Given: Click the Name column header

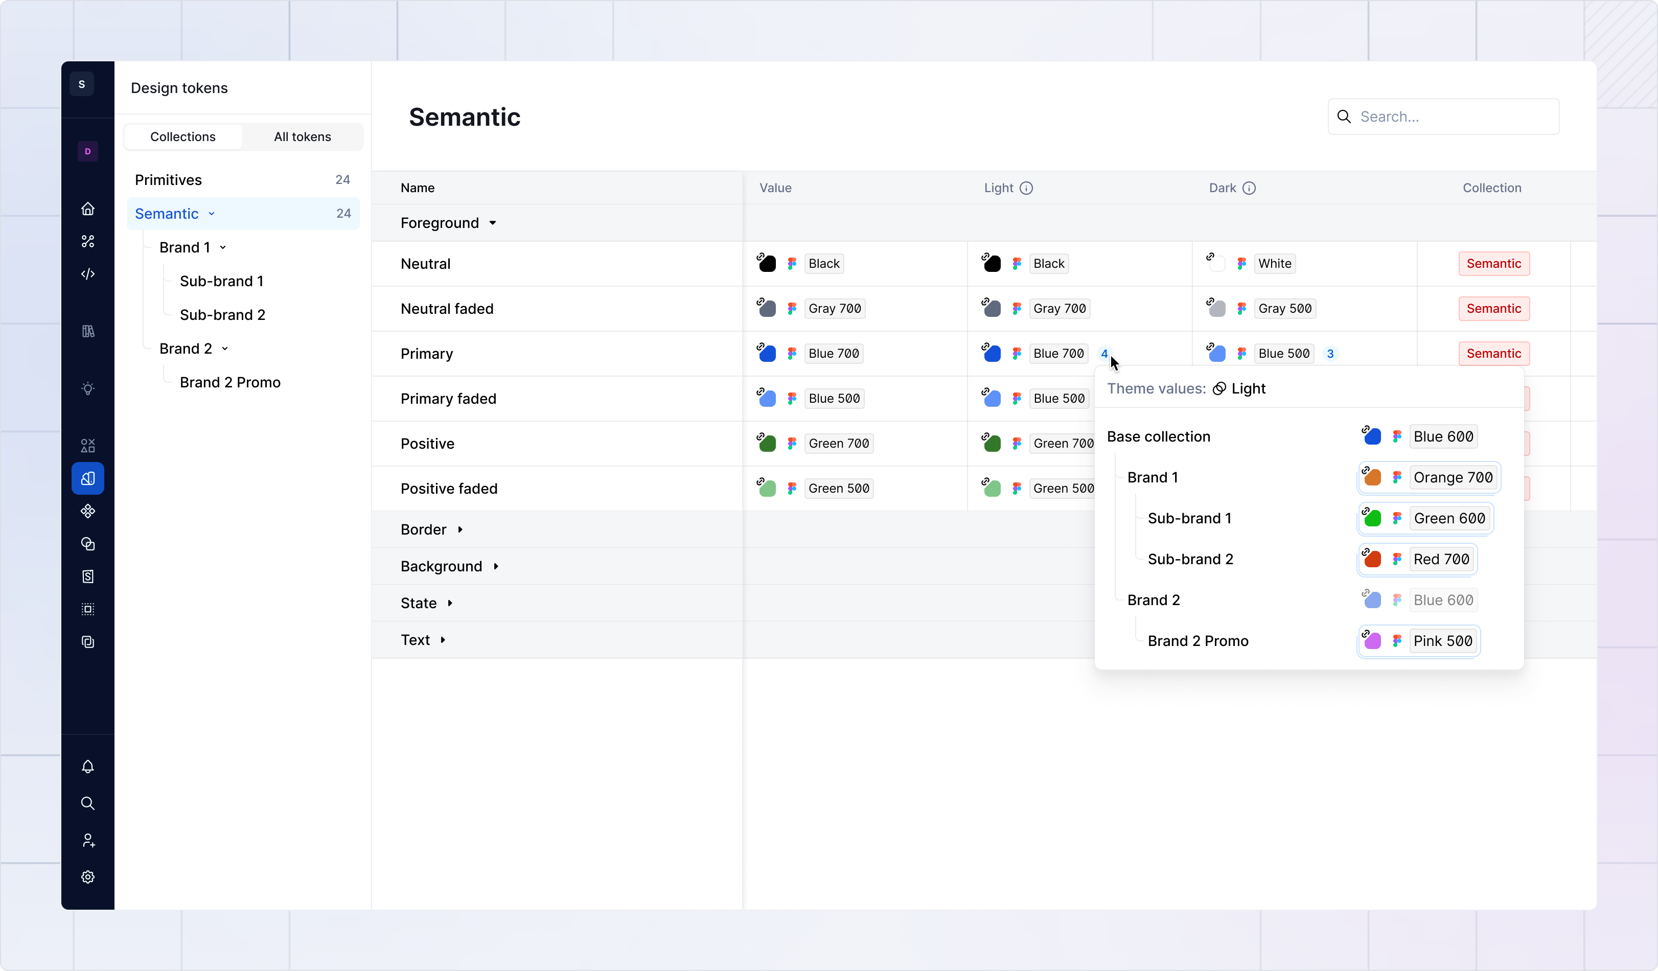Looking at the screenshot, I should point(417,188).
